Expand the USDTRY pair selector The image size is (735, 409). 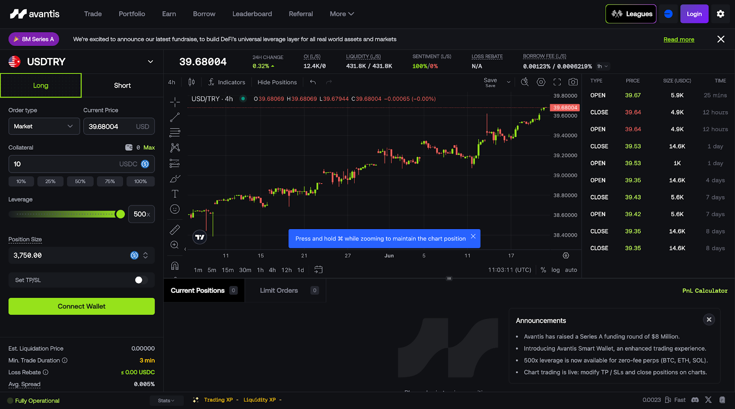coord(150,62)
